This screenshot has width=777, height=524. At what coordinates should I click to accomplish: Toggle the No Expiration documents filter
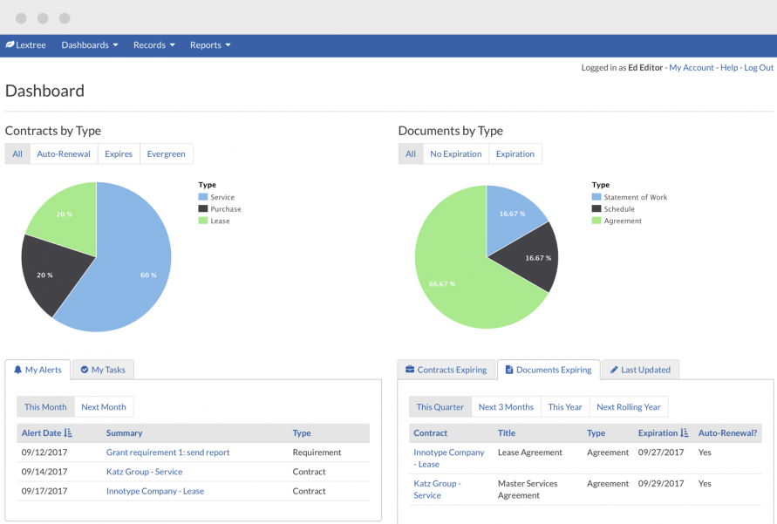pyautogui.click(x=455, y=154)
